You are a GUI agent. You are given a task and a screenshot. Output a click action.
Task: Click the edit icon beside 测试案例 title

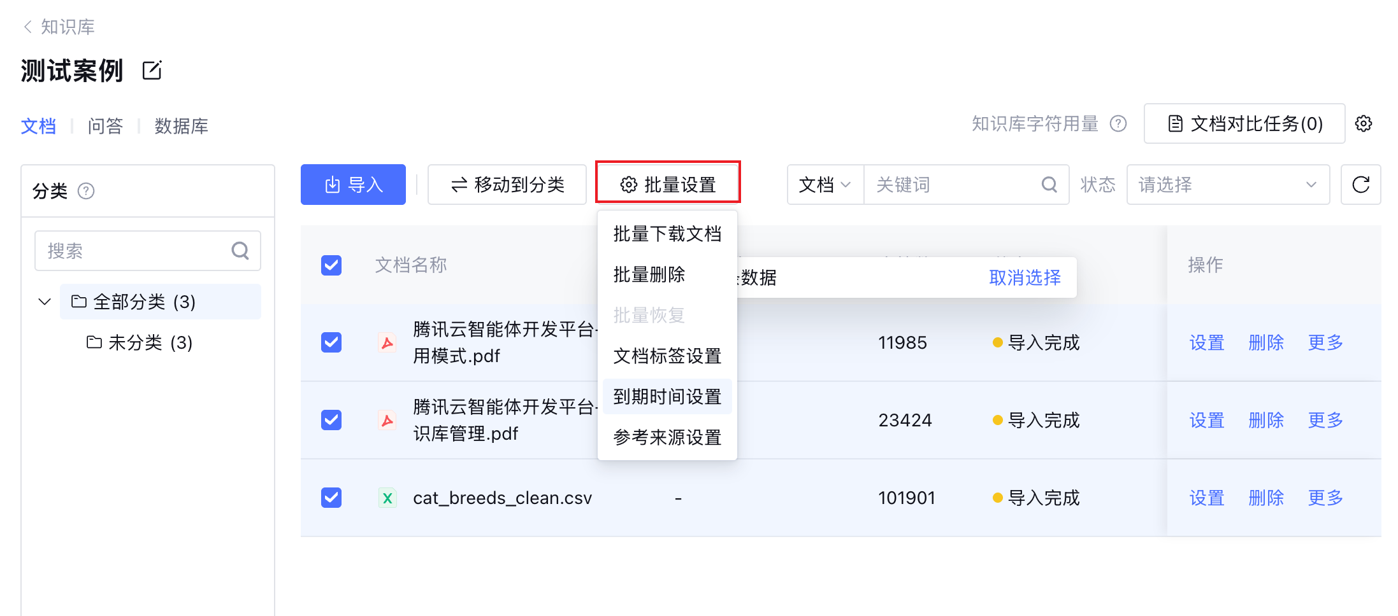tap(152, 70)
